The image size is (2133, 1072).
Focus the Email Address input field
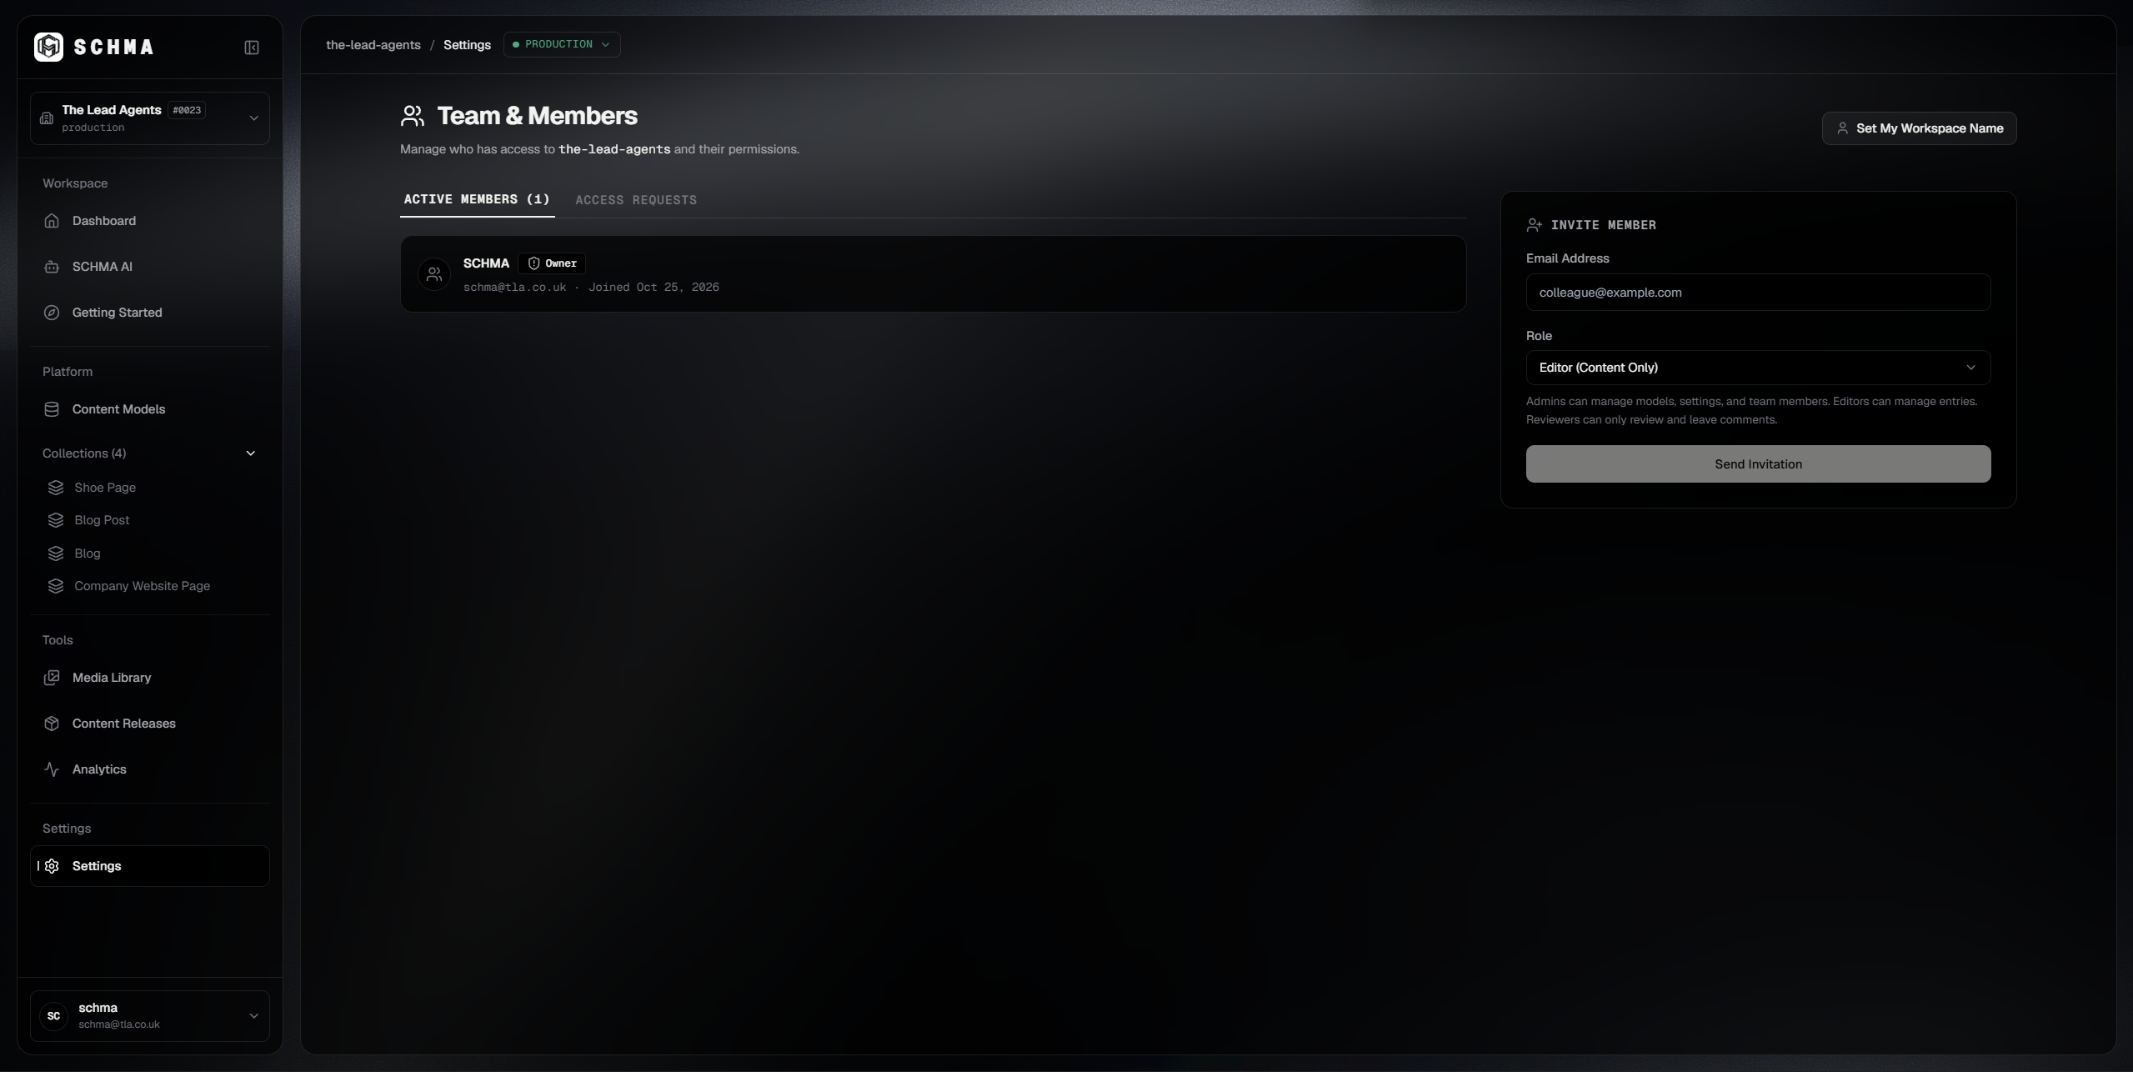point(1758,293)
